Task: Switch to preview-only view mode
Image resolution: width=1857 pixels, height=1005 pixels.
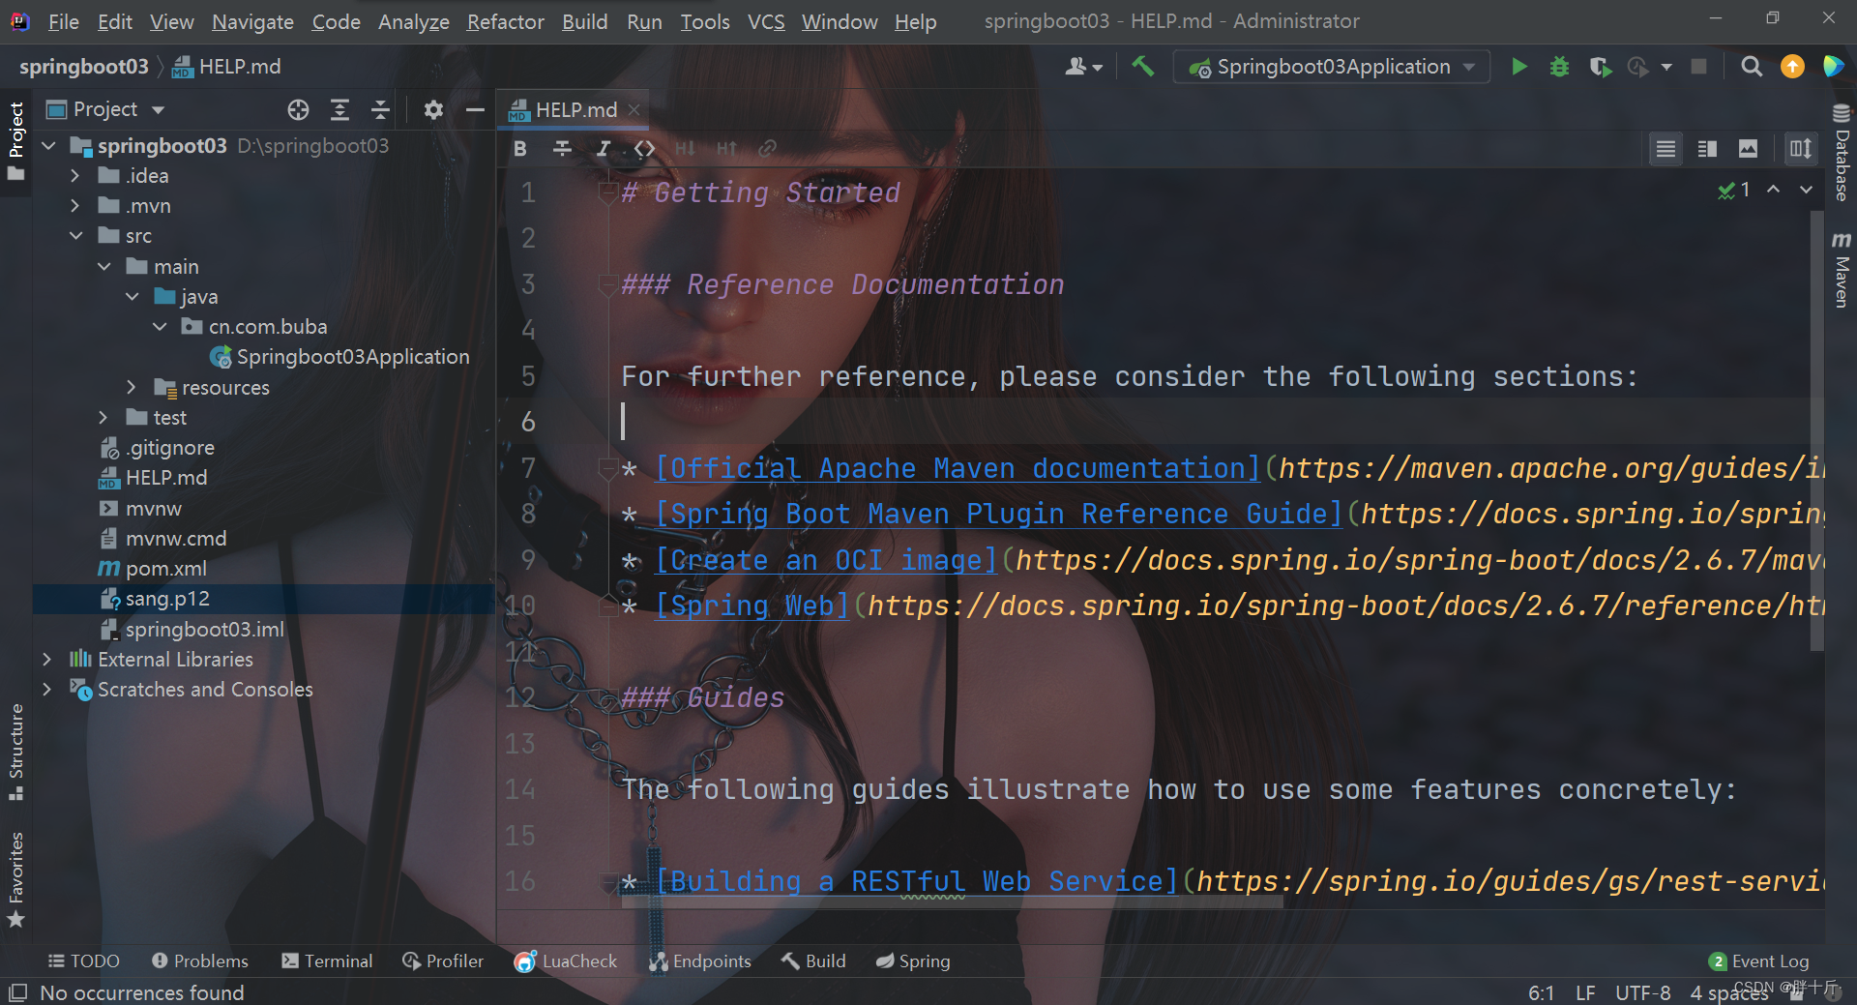Action: pos(1748,149)
